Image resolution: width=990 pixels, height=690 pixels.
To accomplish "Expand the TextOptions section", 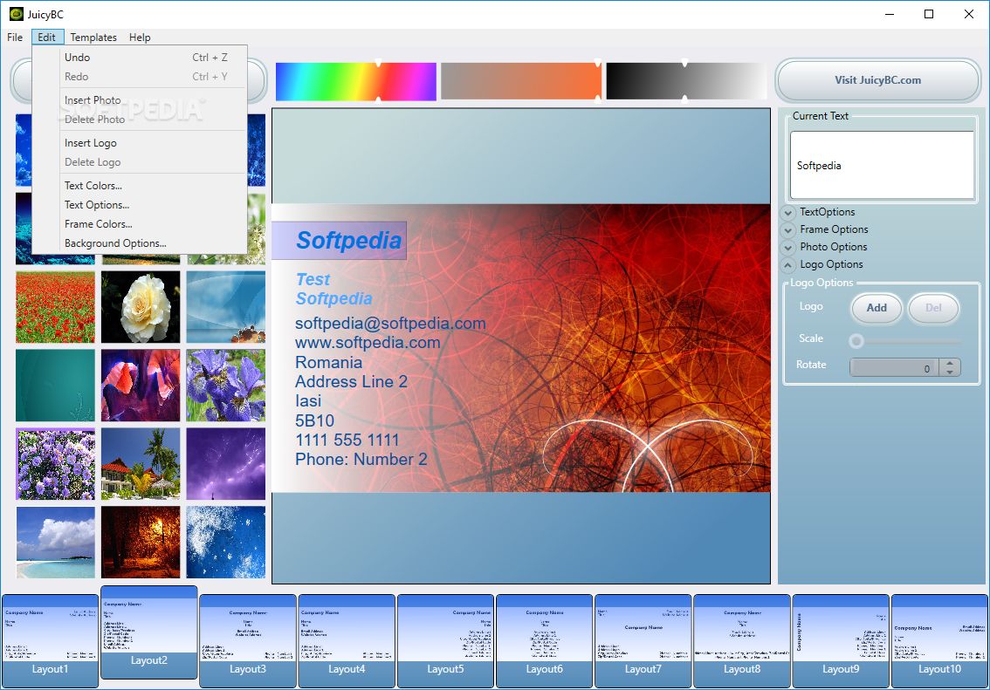I will coord(788,213).
